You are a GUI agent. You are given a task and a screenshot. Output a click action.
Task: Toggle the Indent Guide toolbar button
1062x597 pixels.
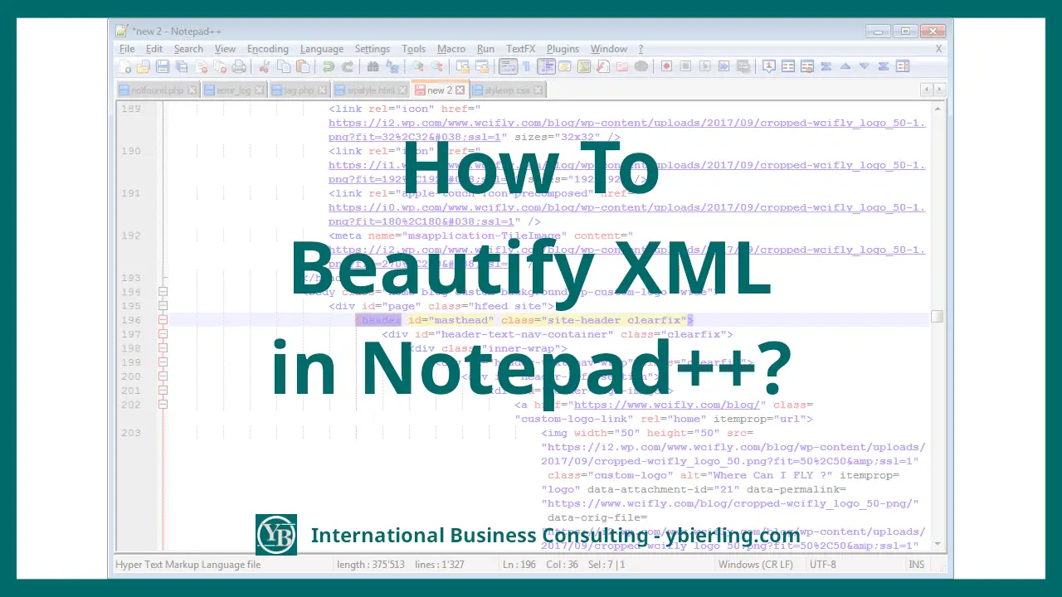click(x=546, y=66)
